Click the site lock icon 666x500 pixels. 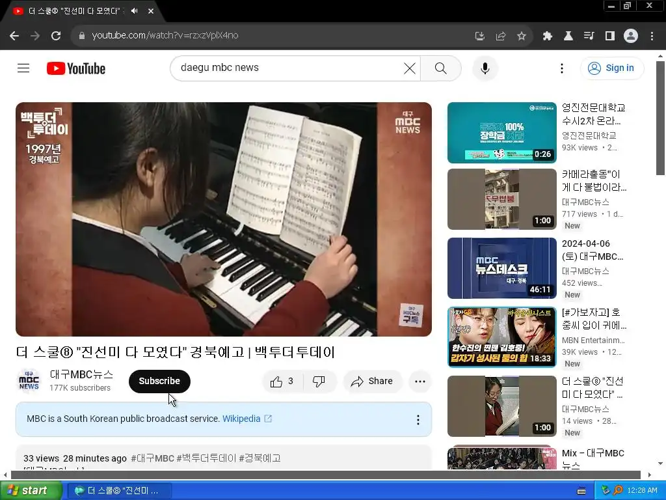[x=81, y=36]
